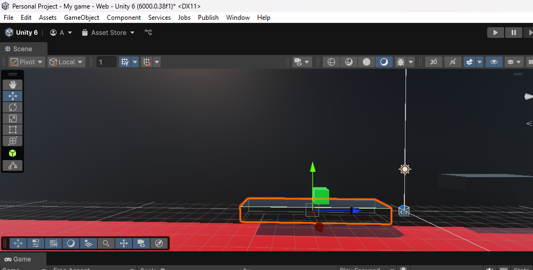Click the bug debug draw mode icon
This screenshot has width=533, height=270.
pyautogui.click(x=400, y=62)
